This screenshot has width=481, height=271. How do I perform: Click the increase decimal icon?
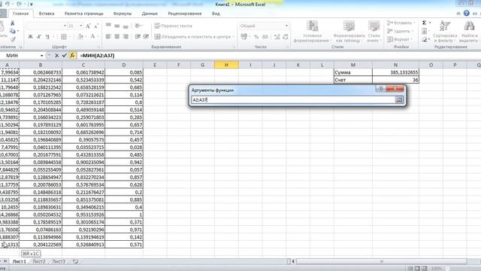tap(277, 37)
